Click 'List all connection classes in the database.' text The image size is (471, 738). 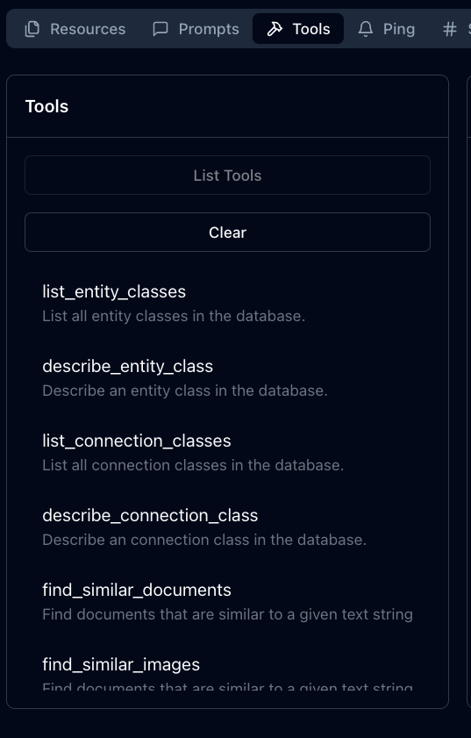coord(193,465)
